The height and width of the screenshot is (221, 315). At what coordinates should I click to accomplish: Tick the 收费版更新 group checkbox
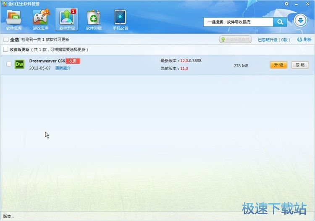tap(5, 49)
